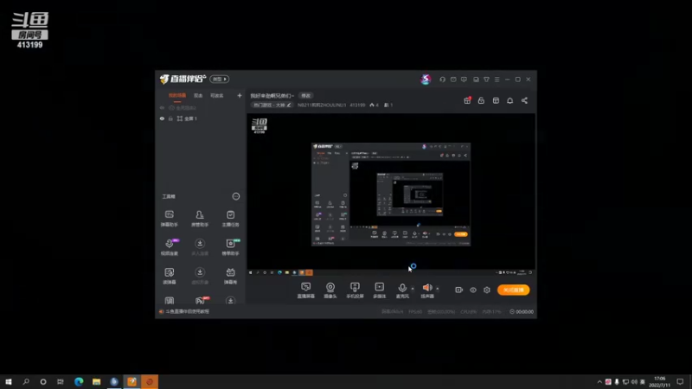Open the notification bell in the app
The width and height of the screenshot is (692, 389).
click(x=509, y=100)
